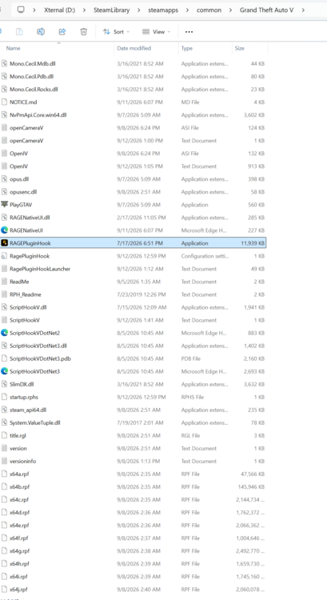Click SteamLibrary in the address path

(x=111, y=10)
